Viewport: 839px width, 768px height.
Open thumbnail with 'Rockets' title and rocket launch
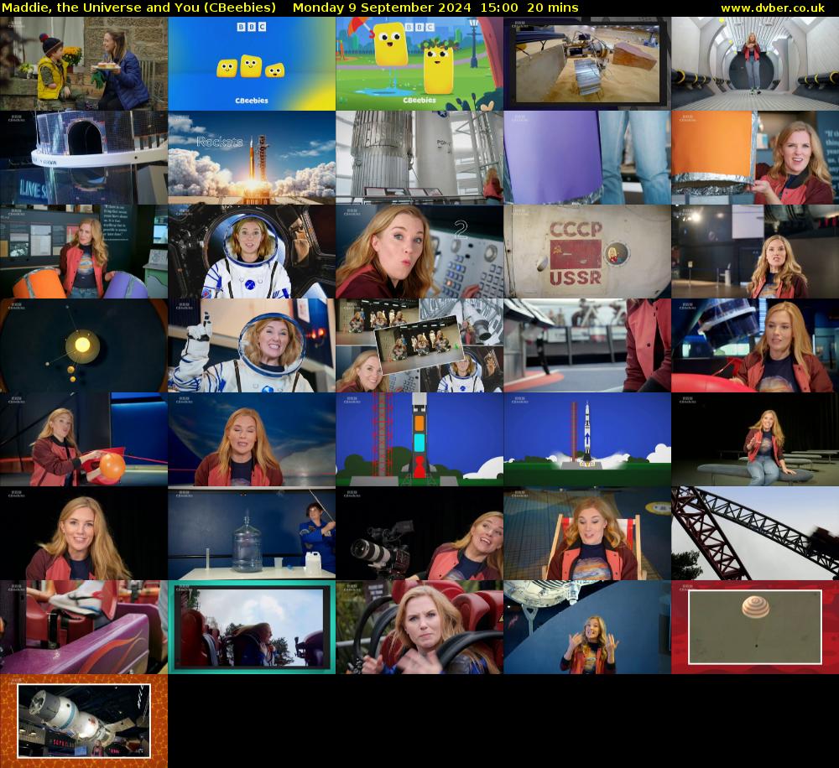point(252,158)
